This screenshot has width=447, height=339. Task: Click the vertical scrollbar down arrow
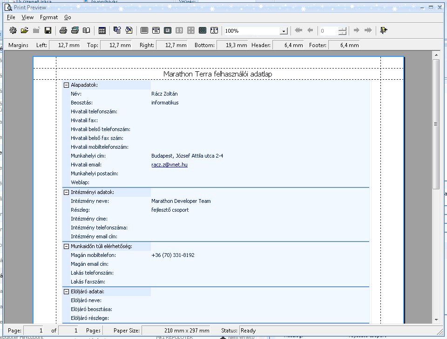[436, 320]
